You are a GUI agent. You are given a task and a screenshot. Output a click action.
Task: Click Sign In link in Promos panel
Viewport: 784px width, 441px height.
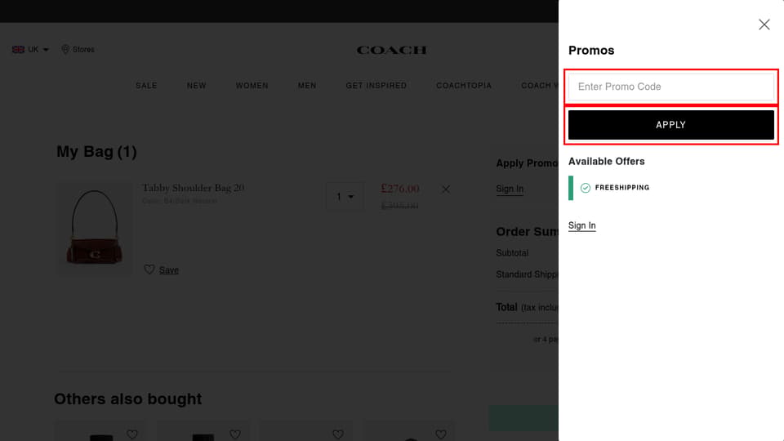coord(581,225)
